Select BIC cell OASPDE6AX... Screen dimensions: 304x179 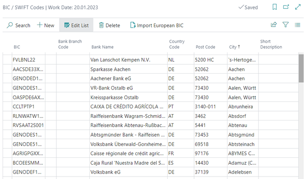(29, 97)
